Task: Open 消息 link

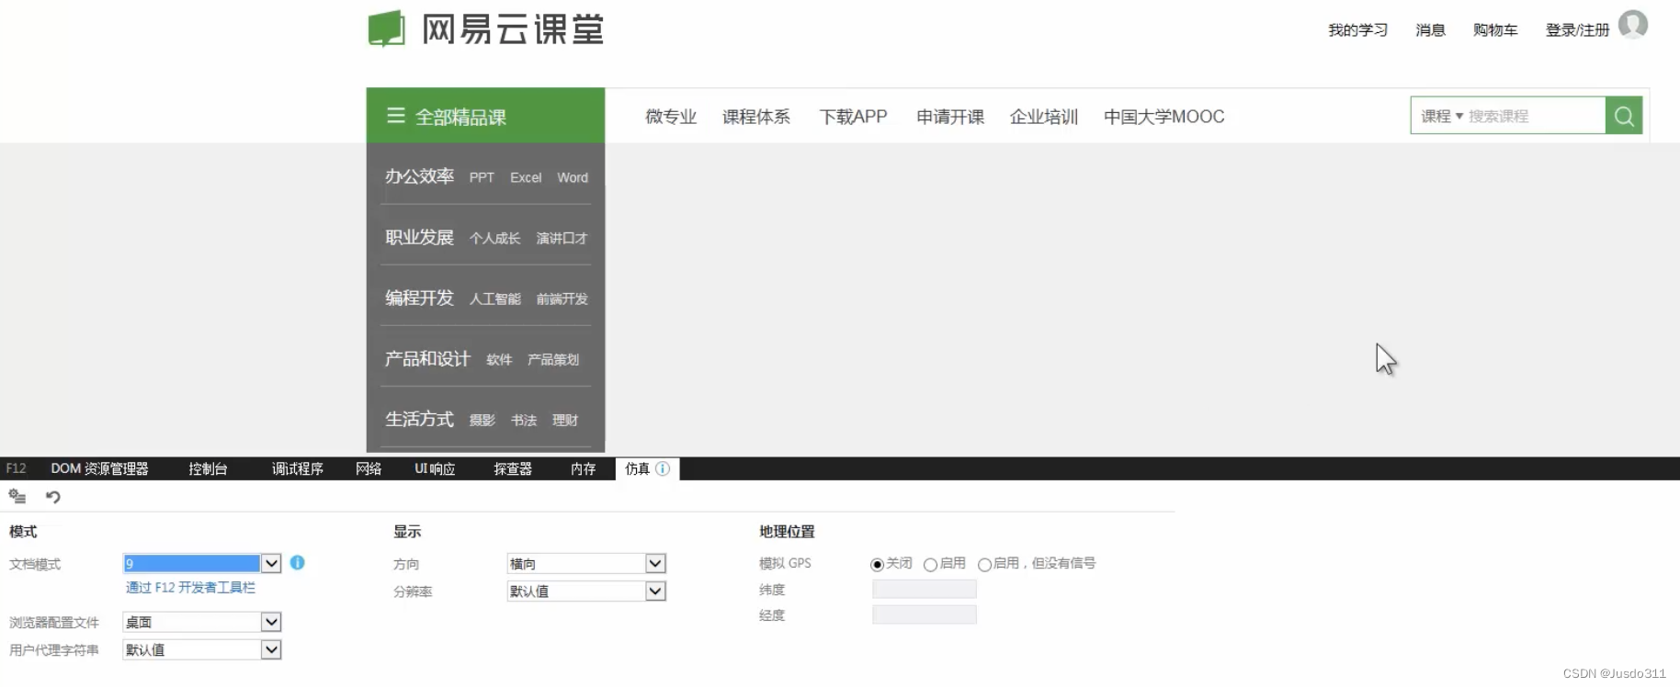Action: point(1430,30)
